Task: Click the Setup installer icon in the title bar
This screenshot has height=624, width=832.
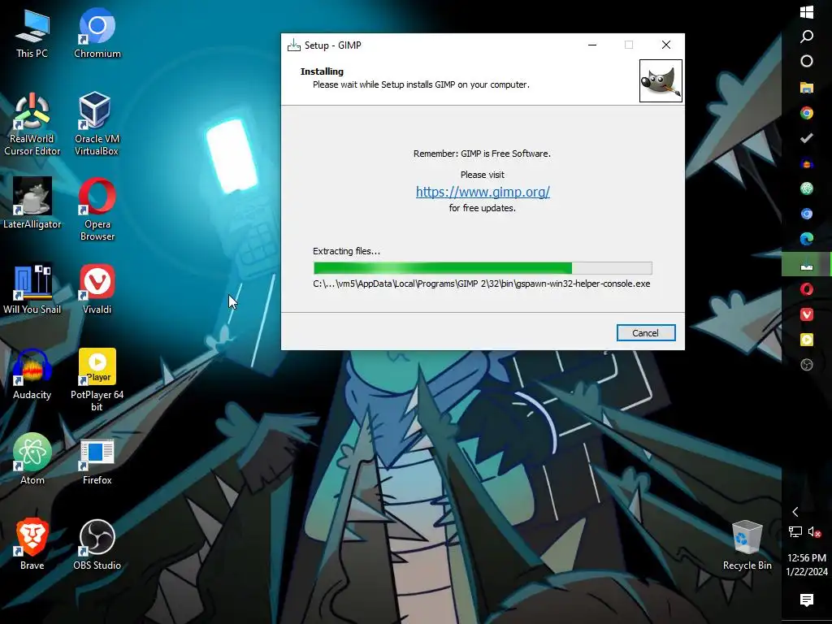Action: click(293, 45)
